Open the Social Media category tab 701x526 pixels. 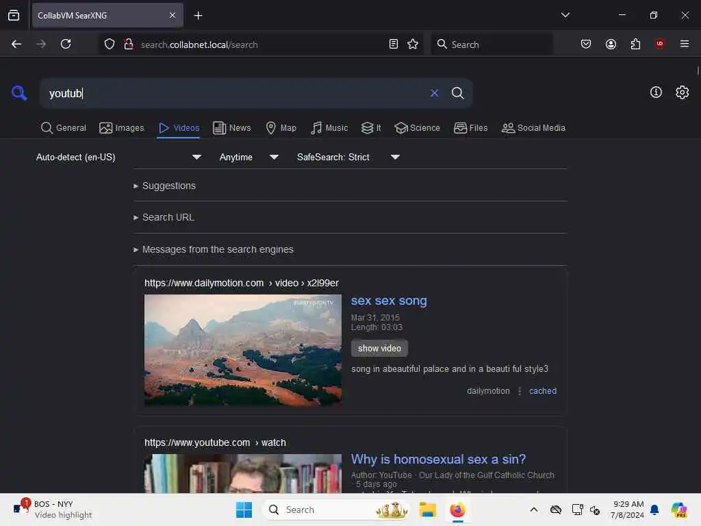[x=533, y=128]
